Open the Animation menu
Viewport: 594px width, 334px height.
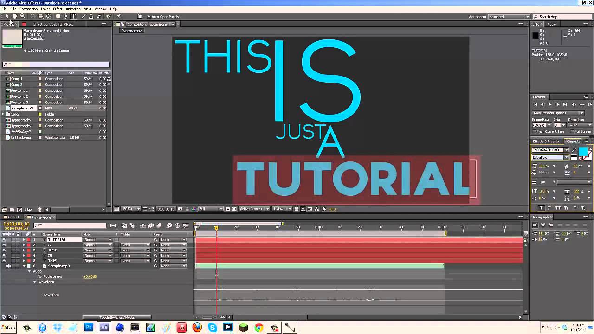pos(73,9)
